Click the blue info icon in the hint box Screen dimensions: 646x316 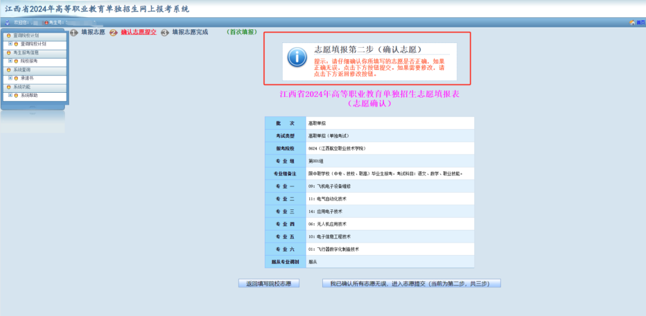[x=297, y=57]
